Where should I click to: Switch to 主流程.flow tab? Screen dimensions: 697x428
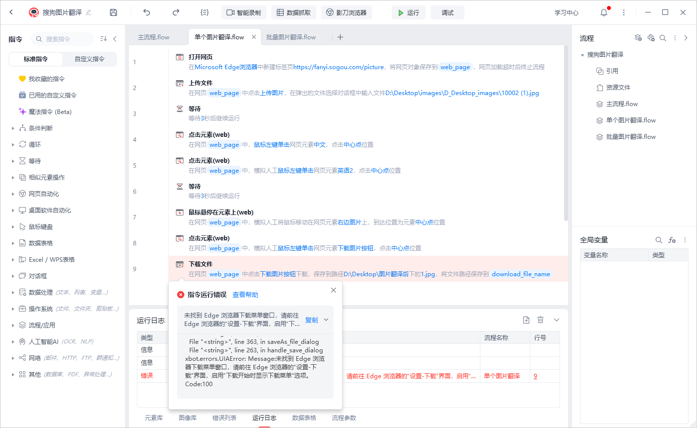[153, 37]
